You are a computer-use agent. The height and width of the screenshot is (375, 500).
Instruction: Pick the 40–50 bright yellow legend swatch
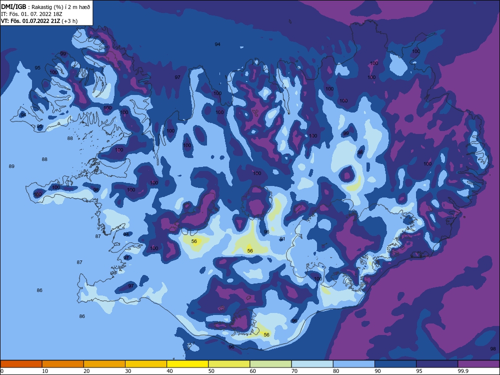(187, 364)
